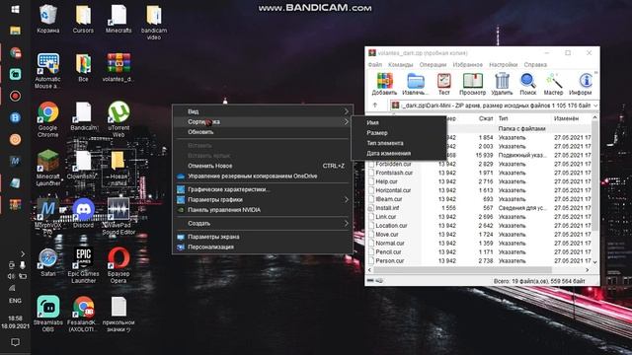Expand the Параметры графики submenu arrow
Screen dimensions: 632x355
(346, 199)
